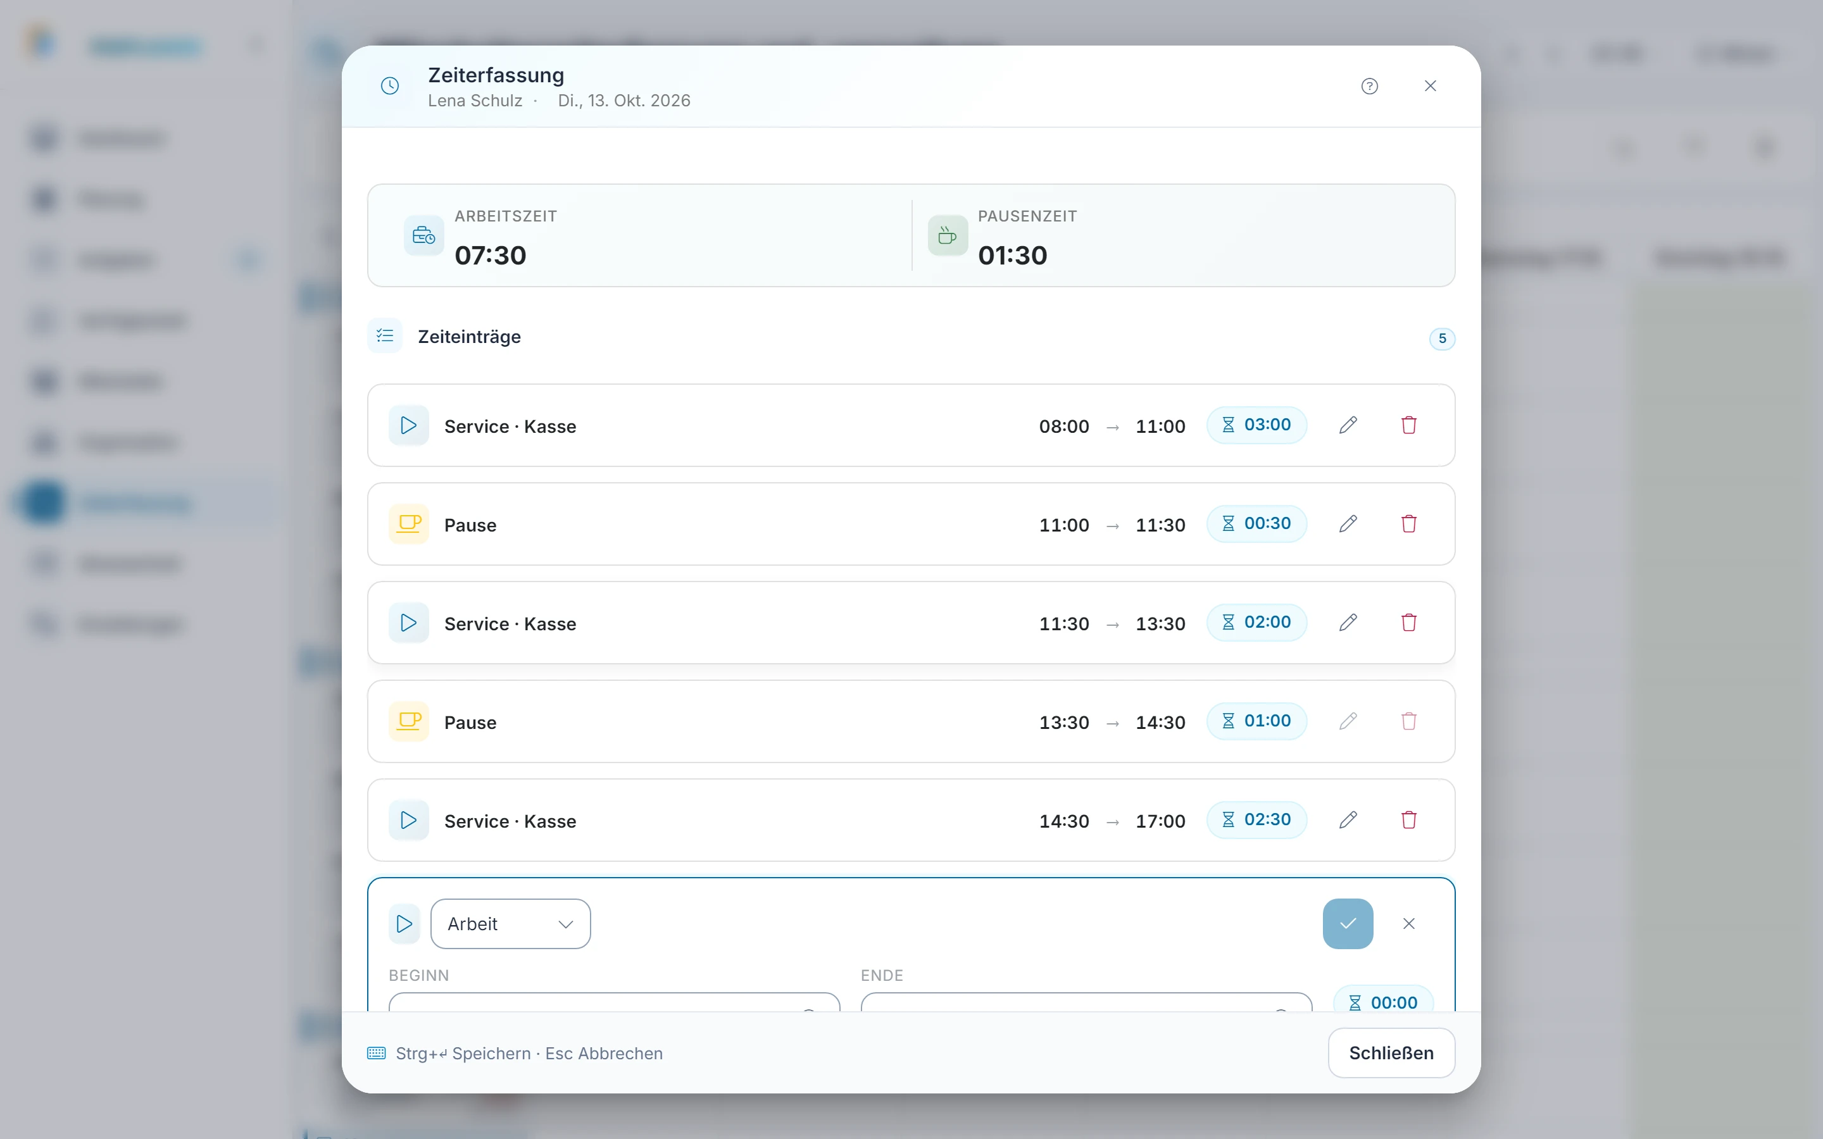This screenshot has width=1823, height=1139.
Task: Click the 01:00 duration badge
Action: 1256,721
